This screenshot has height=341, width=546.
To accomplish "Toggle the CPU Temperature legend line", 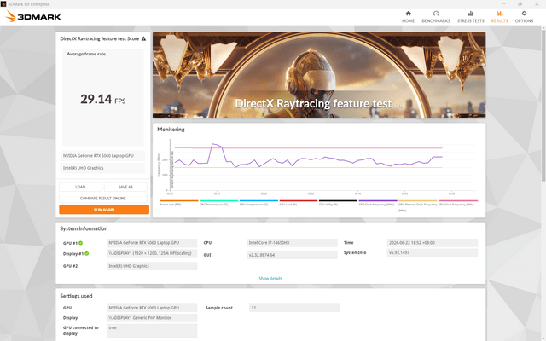I will pos(218,203).
